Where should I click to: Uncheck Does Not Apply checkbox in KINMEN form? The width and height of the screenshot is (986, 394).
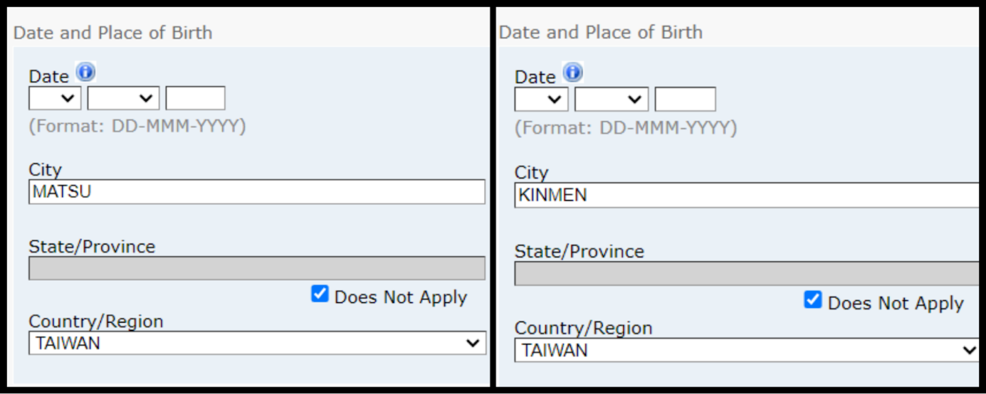pyautogui.click(x=813, y=300)
